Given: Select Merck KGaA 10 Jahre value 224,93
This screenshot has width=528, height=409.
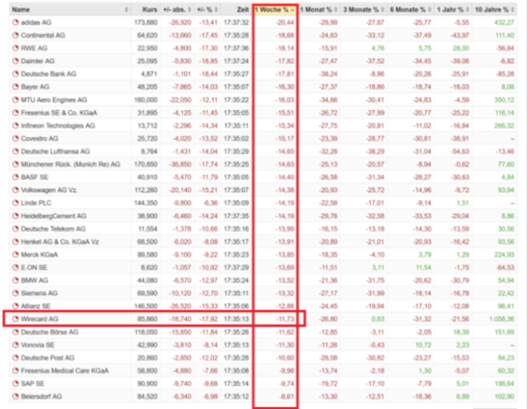Looking at the screenshot, I should (x=504, y=254).
